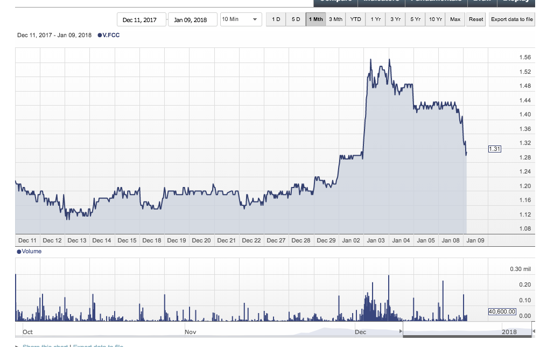Click the end date field Jan 09, 2018

point(193,20)
